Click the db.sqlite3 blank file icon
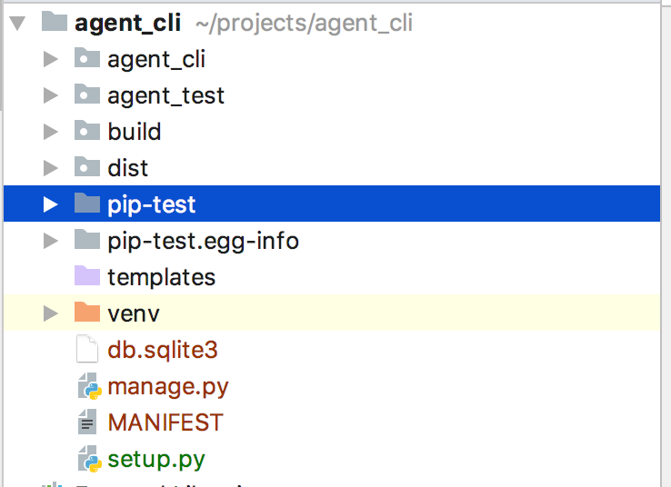Viewport: 671px width, 487px height. (x=87, y=349)
